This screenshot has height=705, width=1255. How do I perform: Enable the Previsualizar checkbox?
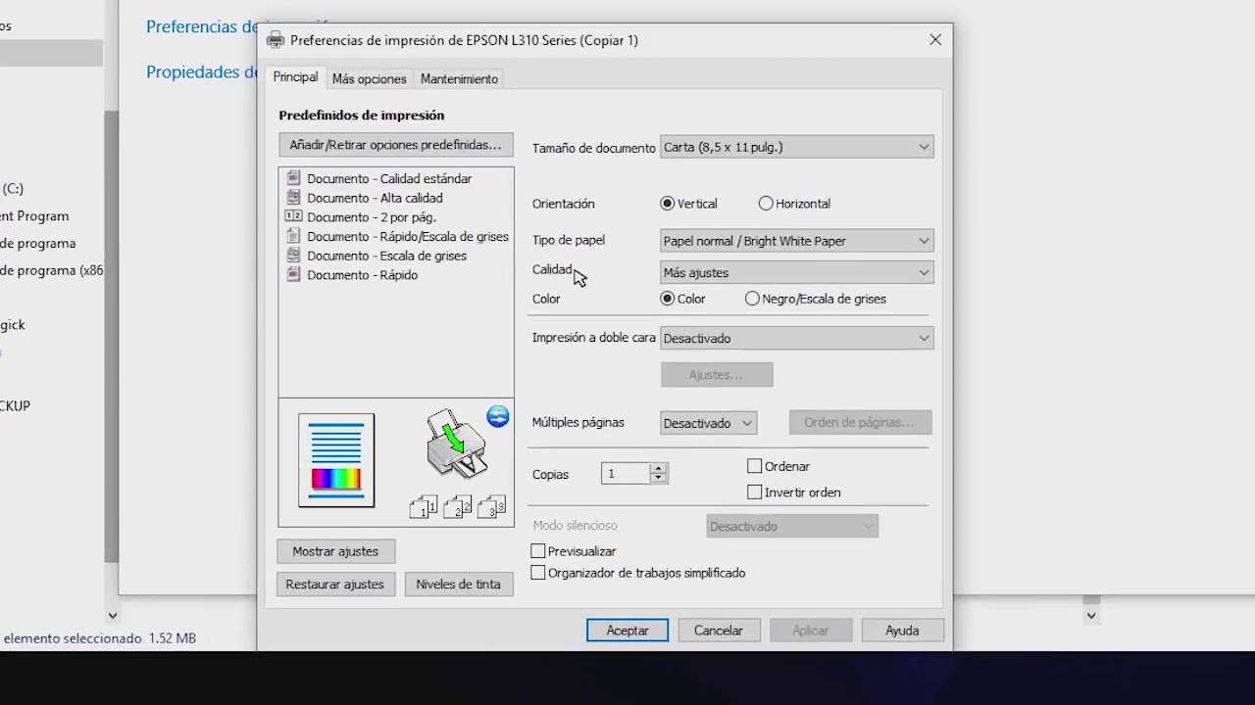538,551
